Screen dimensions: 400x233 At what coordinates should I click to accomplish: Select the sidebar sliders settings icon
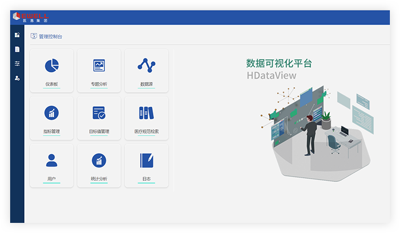point(17,63)
